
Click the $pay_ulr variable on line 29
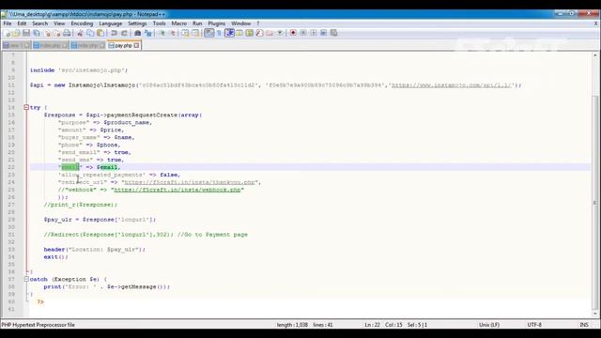[x=58, y=219]
